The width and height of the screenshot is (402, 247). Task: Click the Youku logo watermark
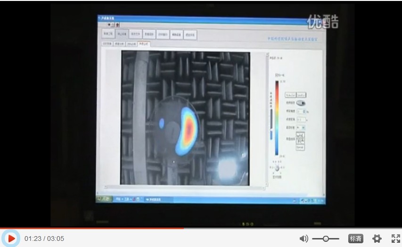coord(323,21)
